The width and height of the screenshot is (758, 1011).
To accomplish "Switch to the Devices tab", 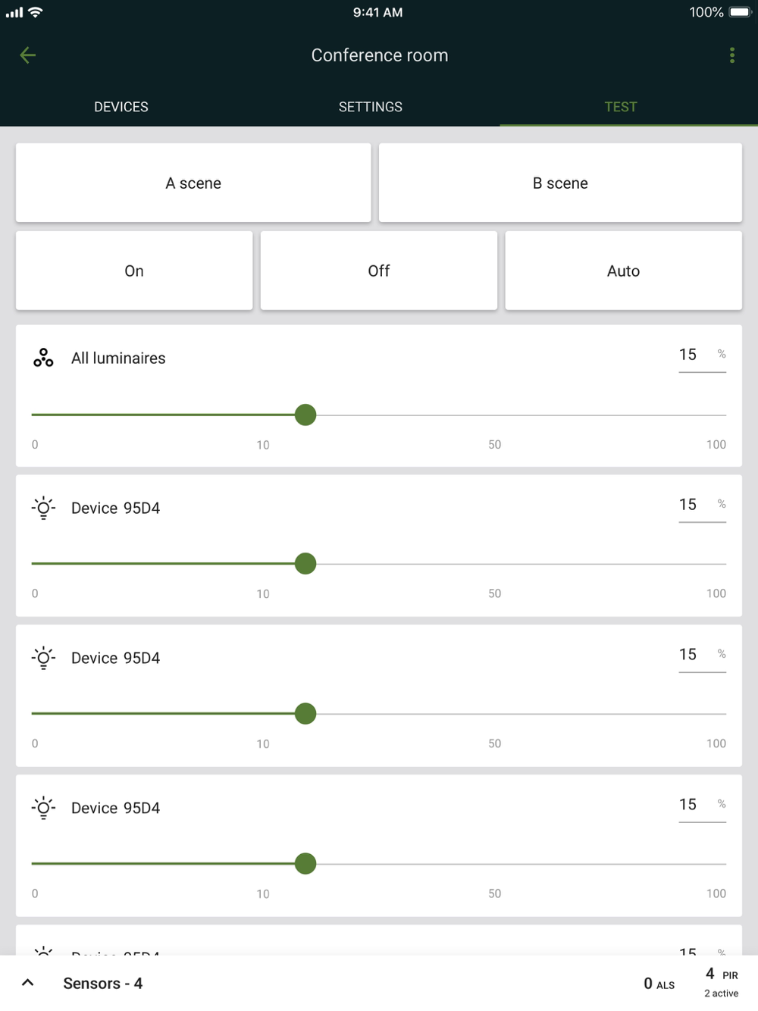I will [121, 107].
